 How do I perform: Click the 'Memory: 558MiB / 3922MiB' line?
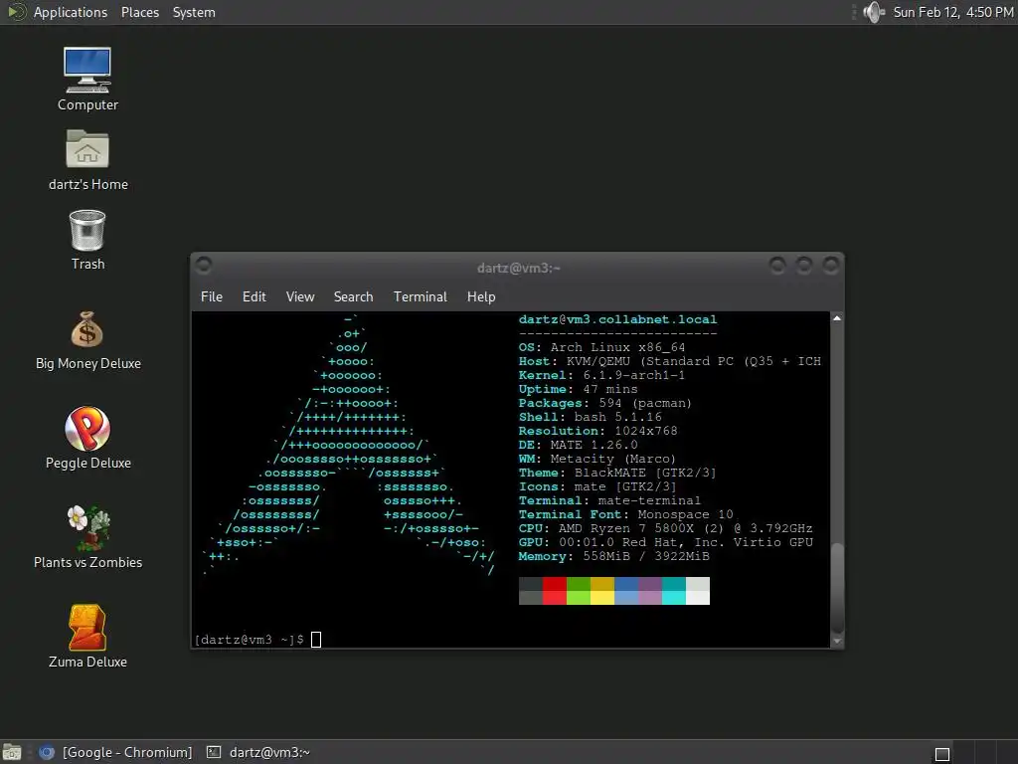click(x=613, y=557)
